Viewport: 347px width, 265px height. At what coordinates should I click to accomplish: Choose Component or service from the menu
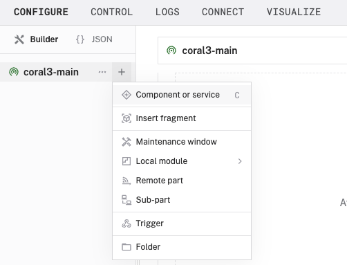[182, 95]
